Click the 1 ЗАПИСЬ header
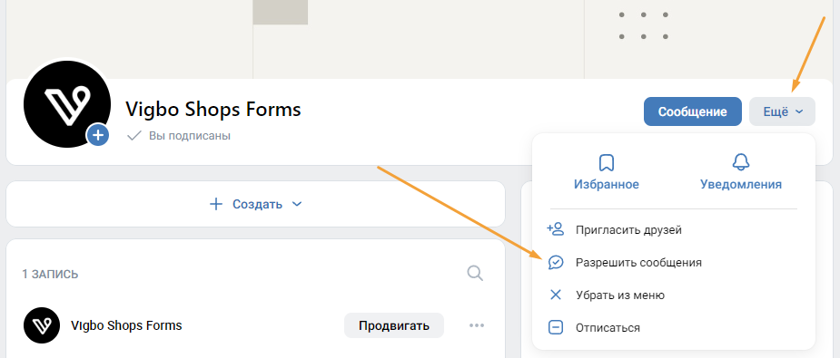 point(50,275)
